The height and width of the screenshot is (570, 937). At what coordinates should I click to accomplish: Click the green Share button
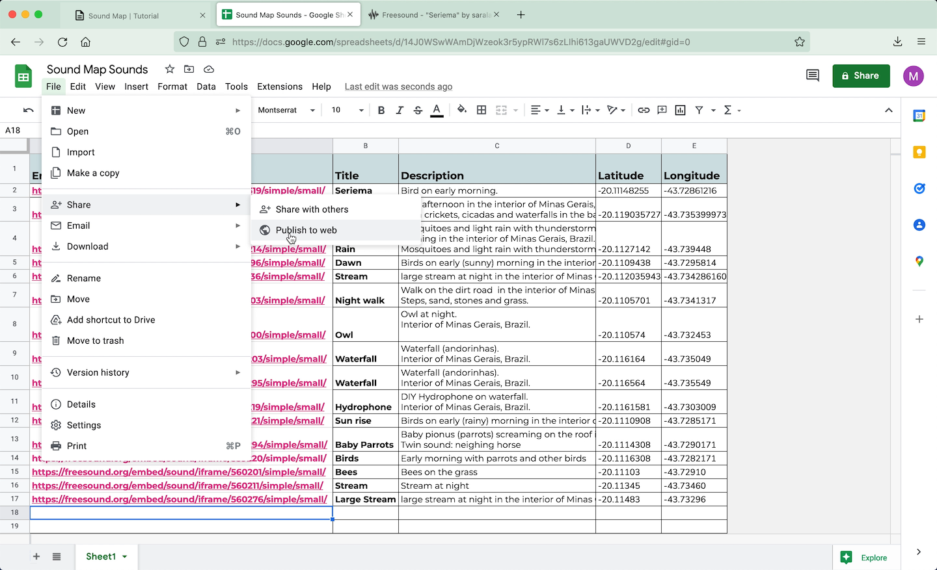pyautogui.click(x=860, y=75)
